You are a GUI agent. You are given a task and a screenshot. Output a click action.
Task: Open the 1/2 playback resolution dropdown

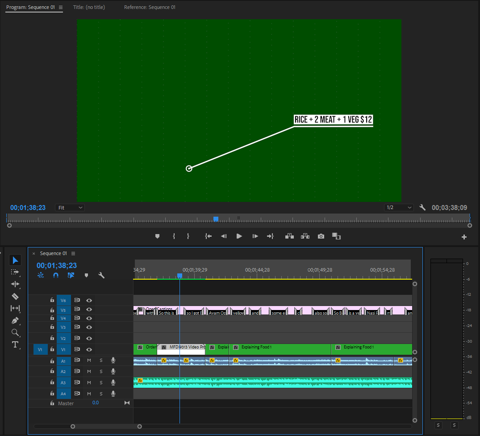tap(399, 208)
